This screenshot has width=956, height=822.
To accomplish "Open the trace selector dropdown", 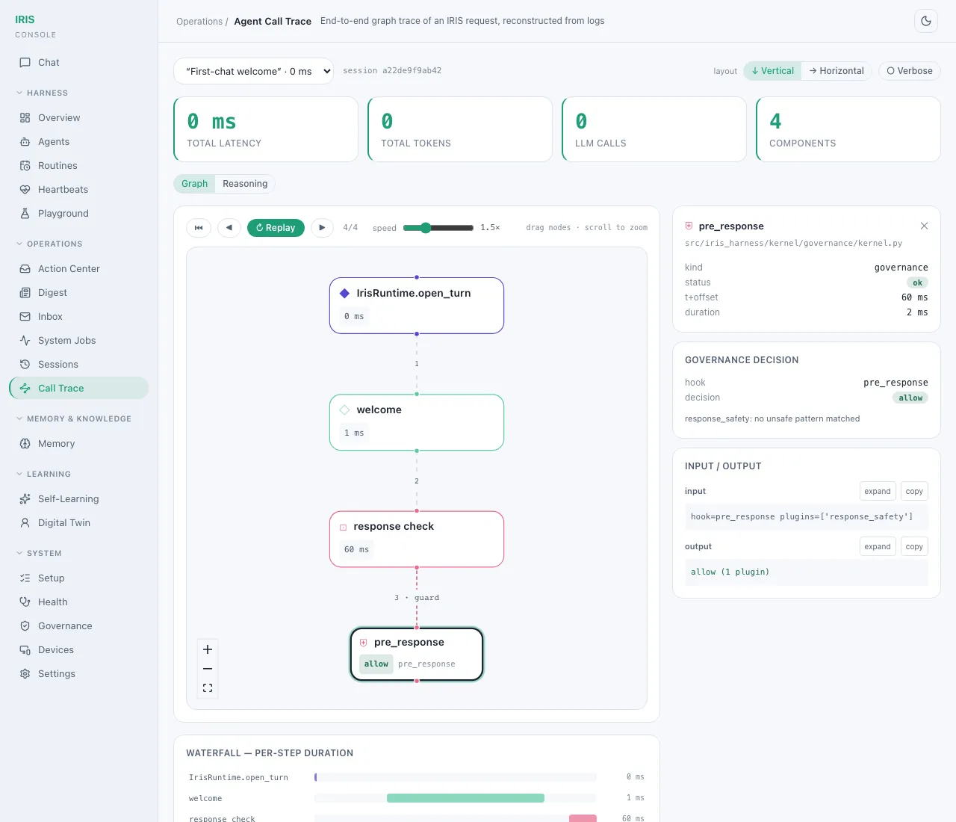I will coord(254,71).
